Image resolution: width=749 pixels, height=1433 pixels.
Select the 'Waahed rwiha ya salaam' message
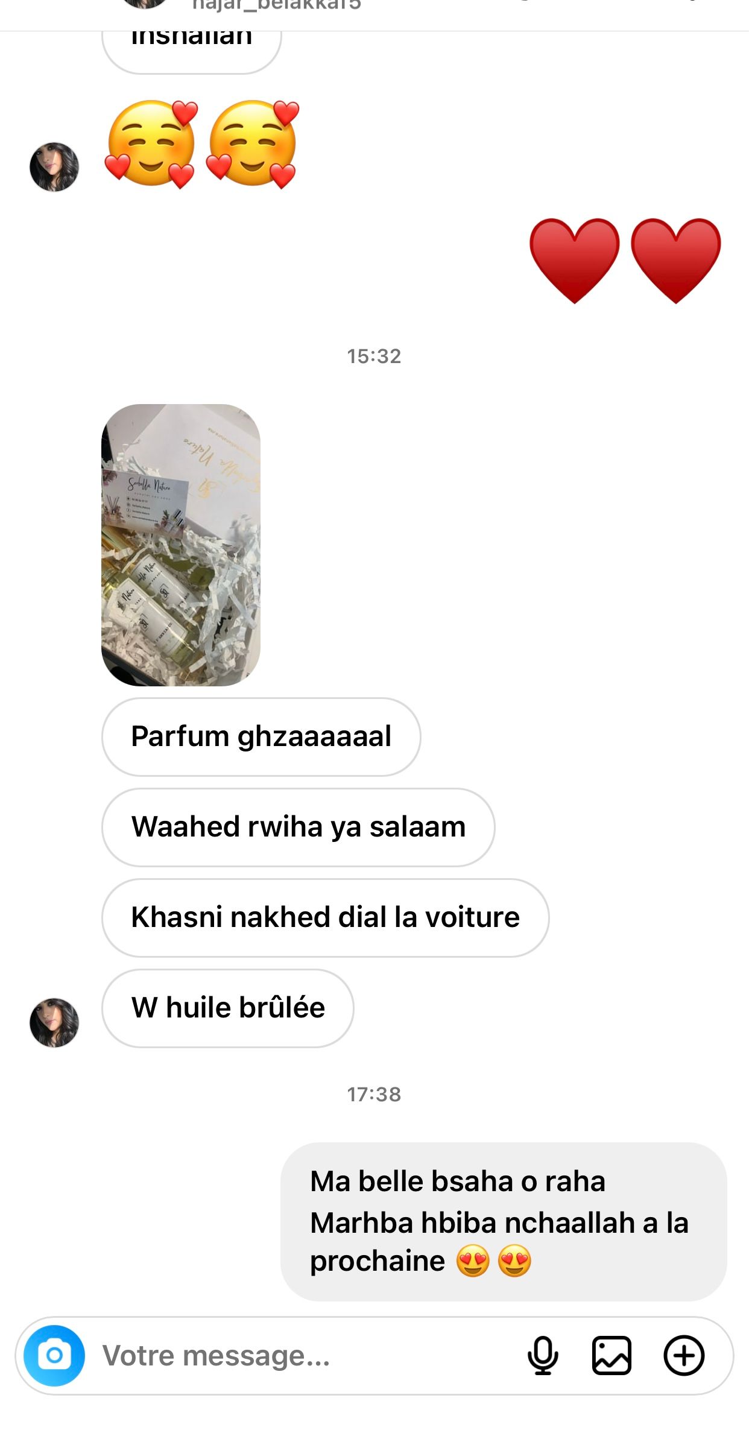pos(299,827)
